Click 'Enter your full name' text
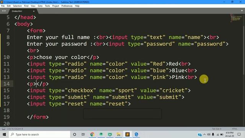 click(58, 37)
